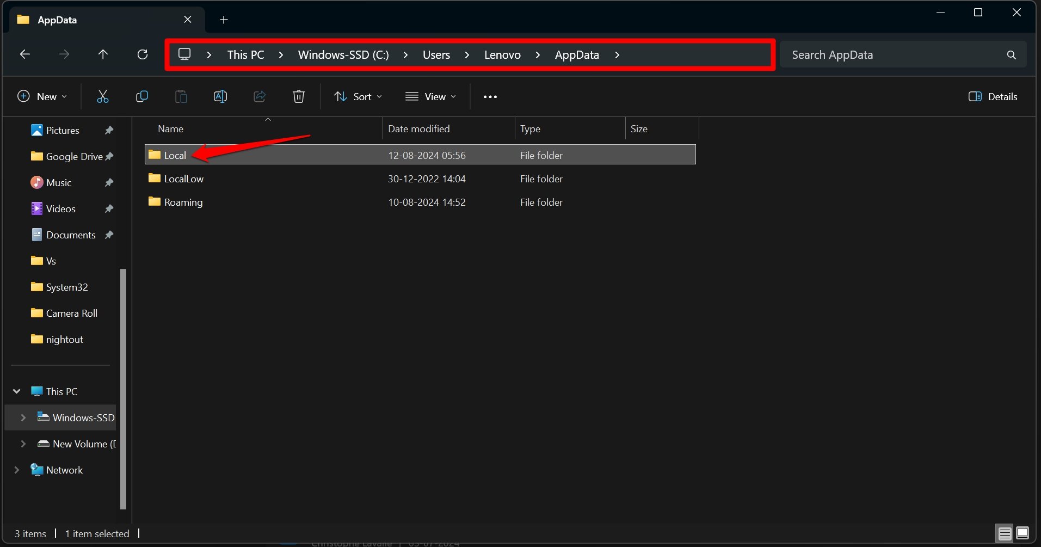The height and width of the screenshot is (547, 1041).
Task: Unpin Pictures using its pin icon
Action: pos(109,130)
